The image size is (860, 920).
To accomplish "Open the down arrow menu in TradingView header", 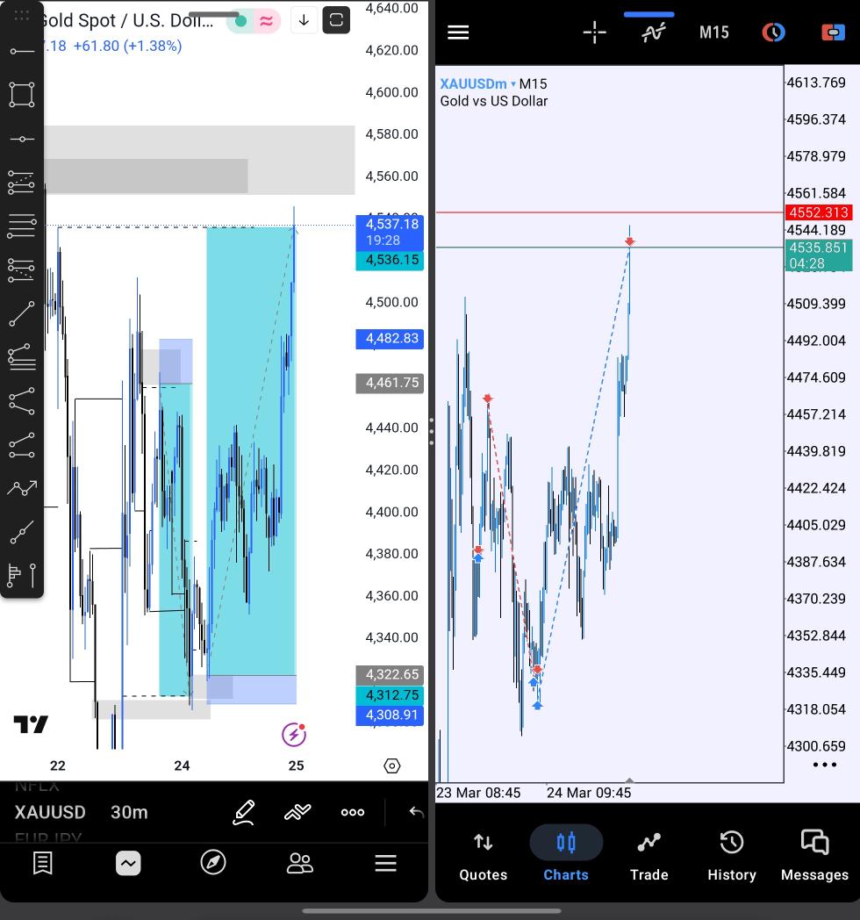I will (x=304, y=20).
